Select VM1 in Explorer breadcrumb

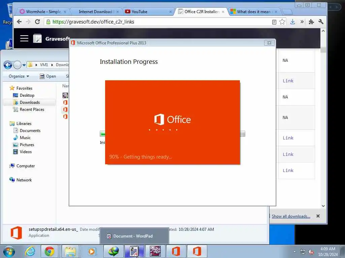coord(44,65)
